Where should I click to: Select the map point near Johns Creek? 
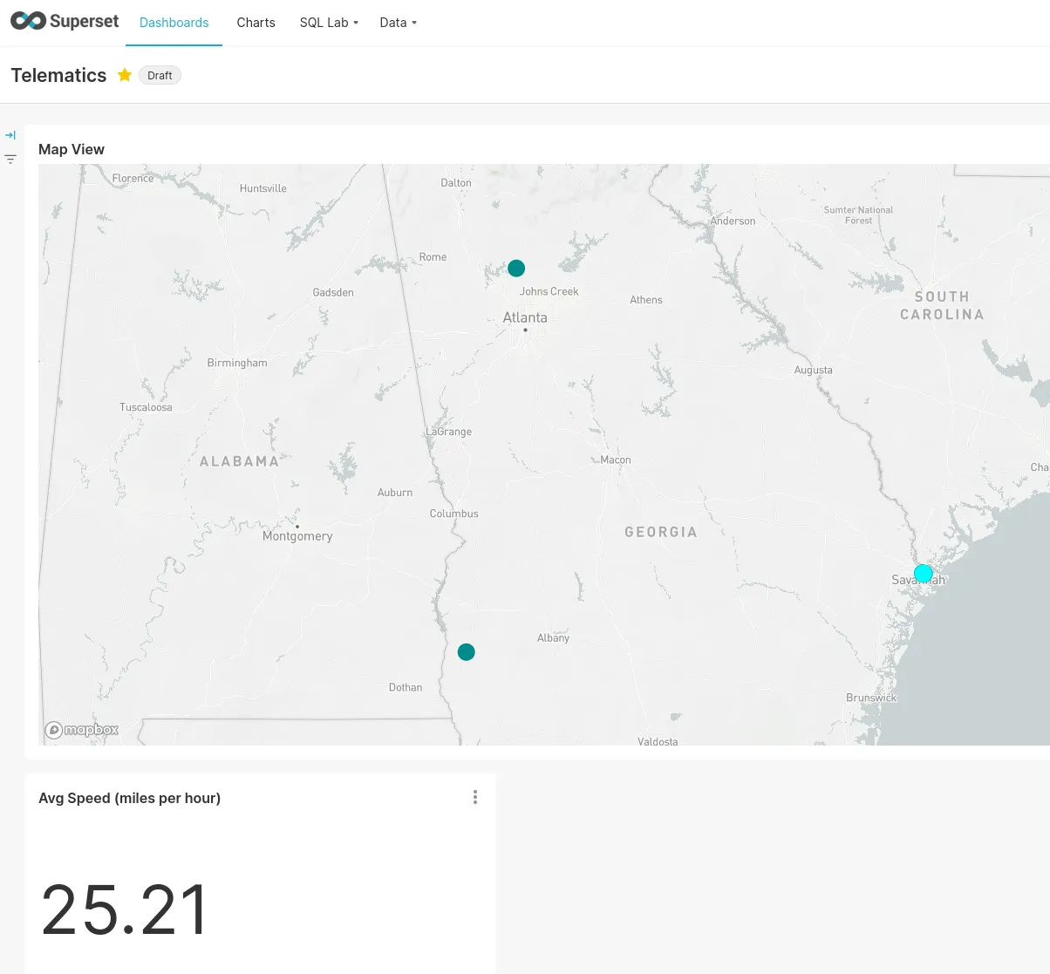tap(516, 268)
